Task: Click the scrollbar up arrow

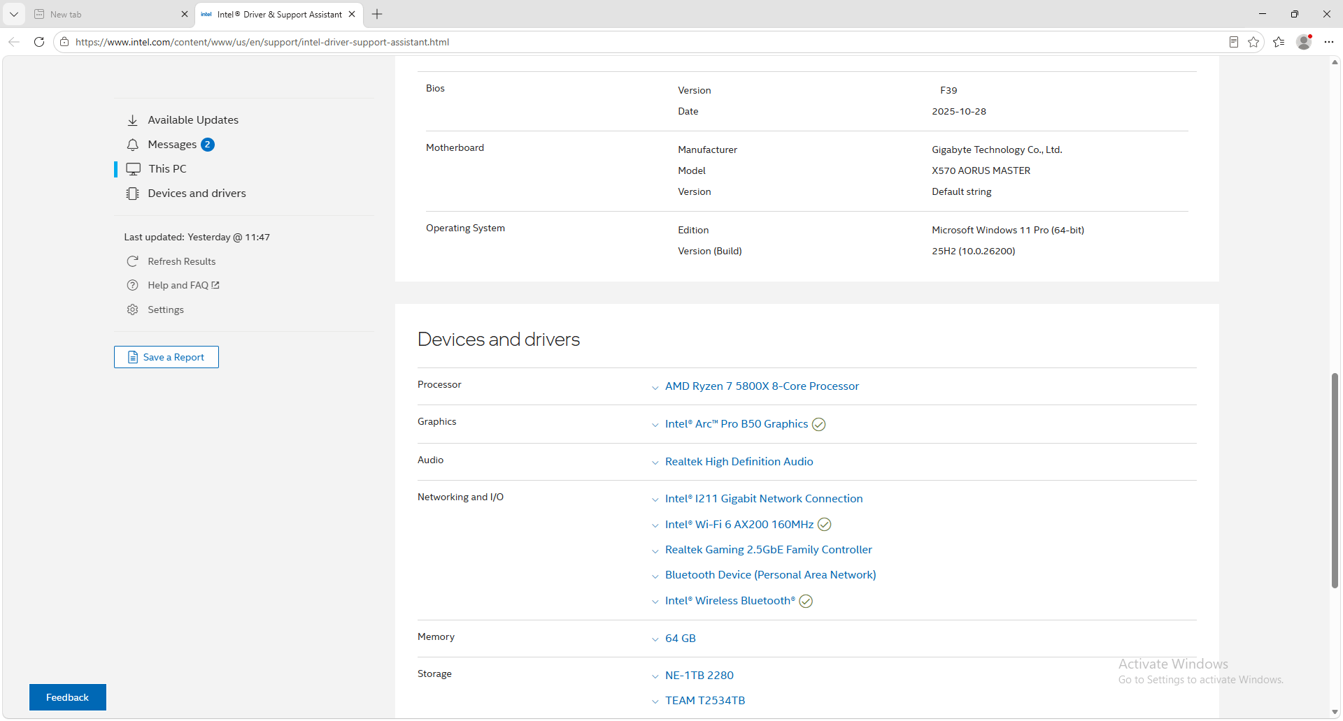Action: point(1335,62)
